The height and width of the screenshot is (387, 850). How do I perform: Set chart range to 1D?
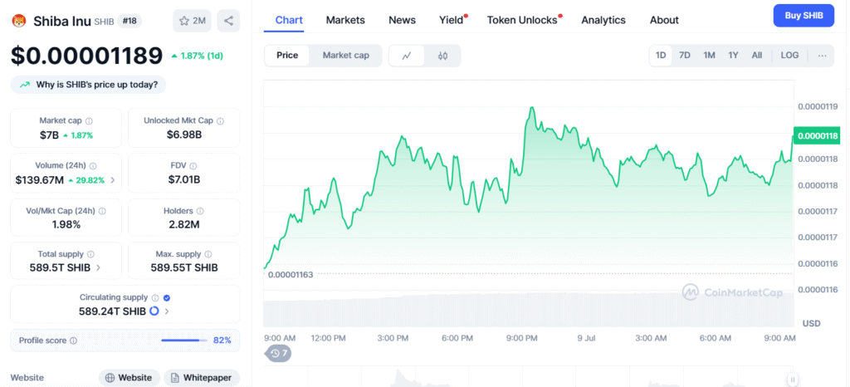pos(661,56)
